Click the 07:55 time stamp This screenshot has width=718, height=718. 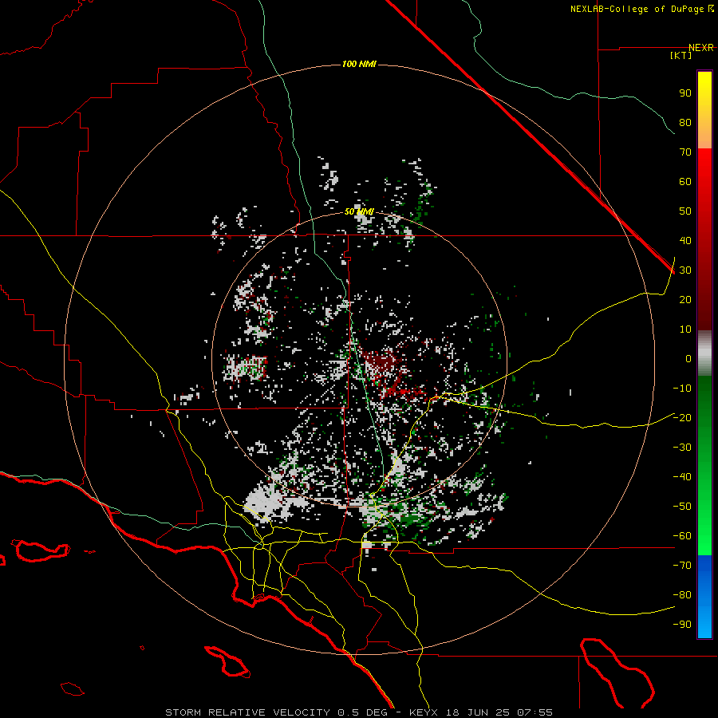pyautogui.click(x=535, y=712)
